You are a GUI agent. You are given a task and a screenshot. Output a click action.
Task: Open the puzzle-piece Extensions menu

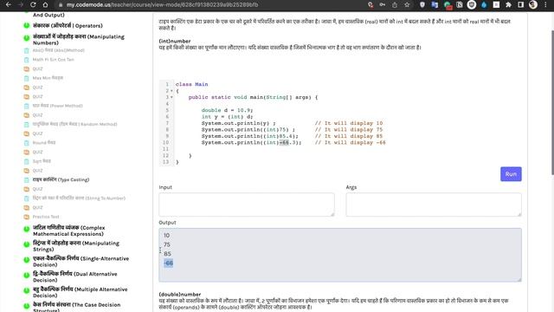[x=508, y=4]
